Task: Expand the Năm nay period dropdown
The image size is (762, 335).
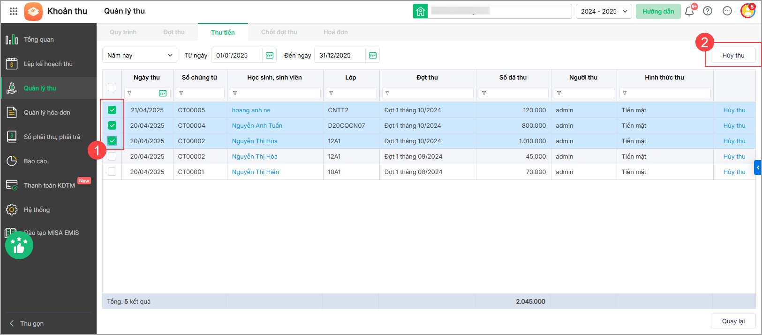Action: (x=140, y=55)
